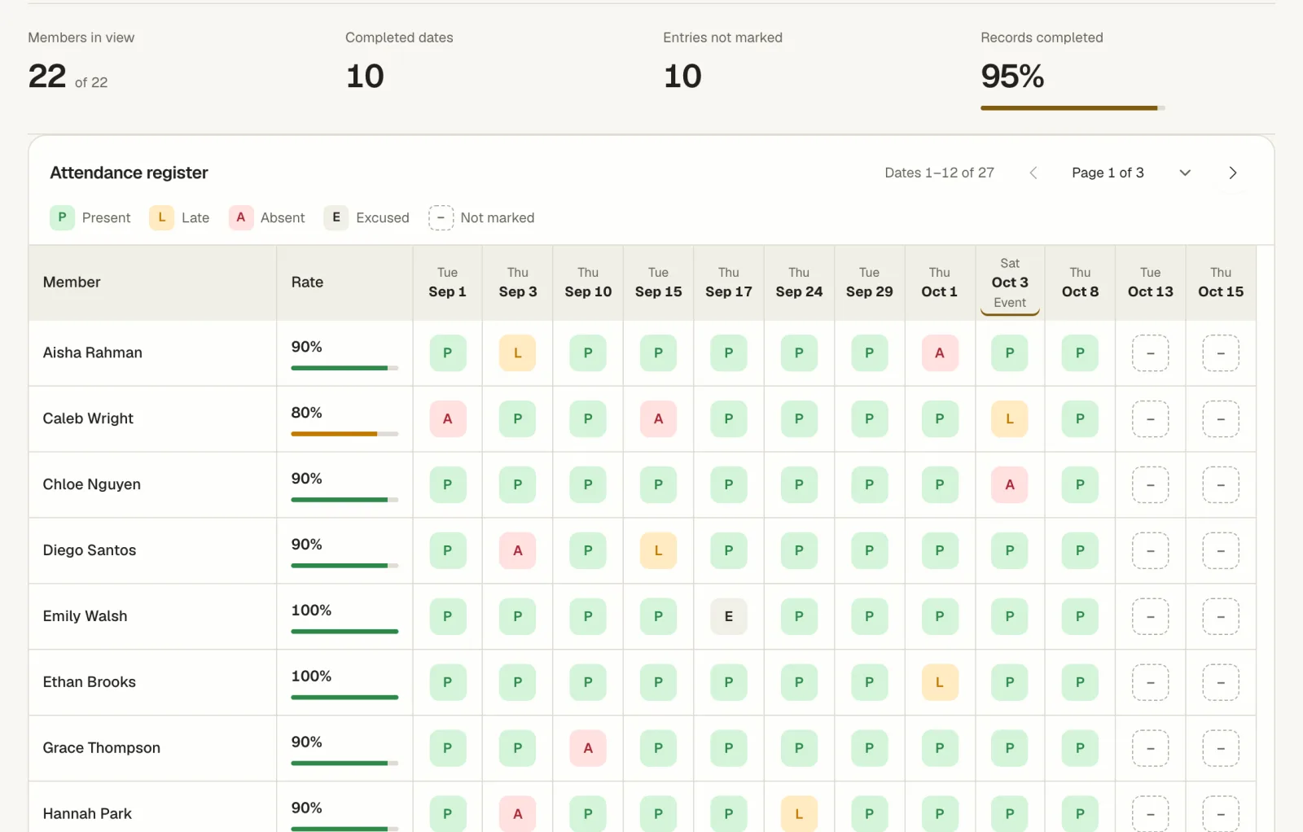Click Caleb Wright's Late mark for Oct 3

[1010, 419]
